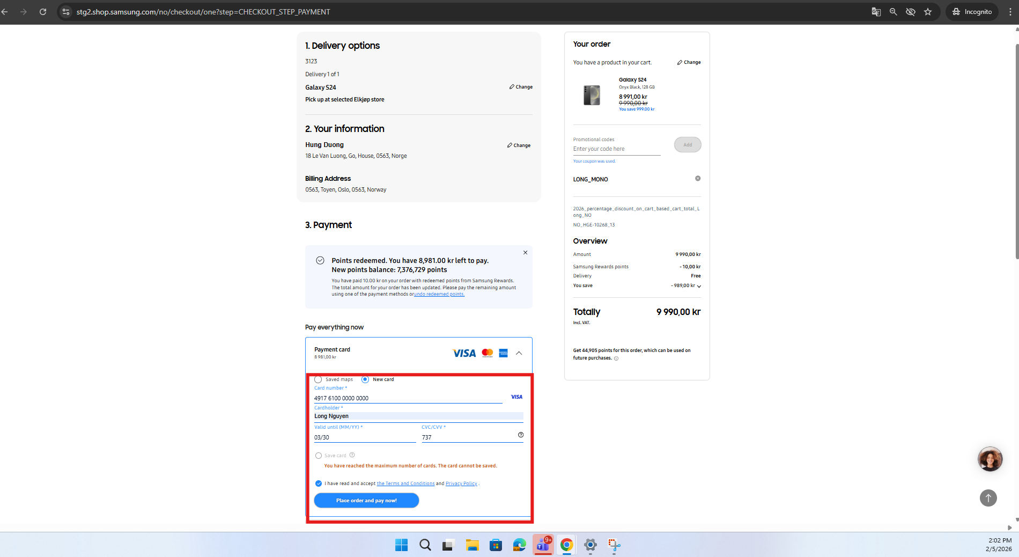Open Microsoft Store from taskbar
Viewport: 1019px width, 557px height.
pos(496,545)
